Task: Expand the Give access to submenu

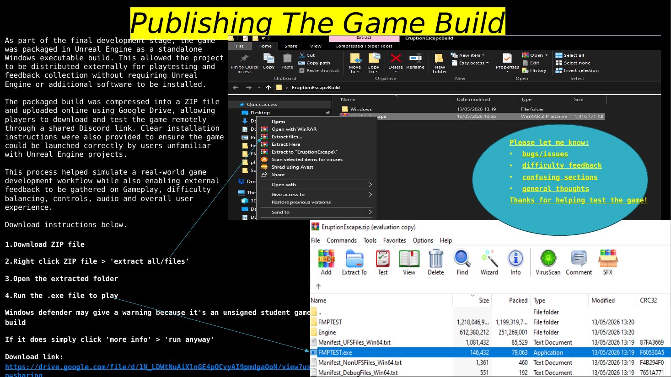Action: [316, 195]
